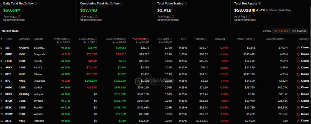Screen dimensions: 311x124
Task: Sort the table by NetAssets
Action: point(281,31)
